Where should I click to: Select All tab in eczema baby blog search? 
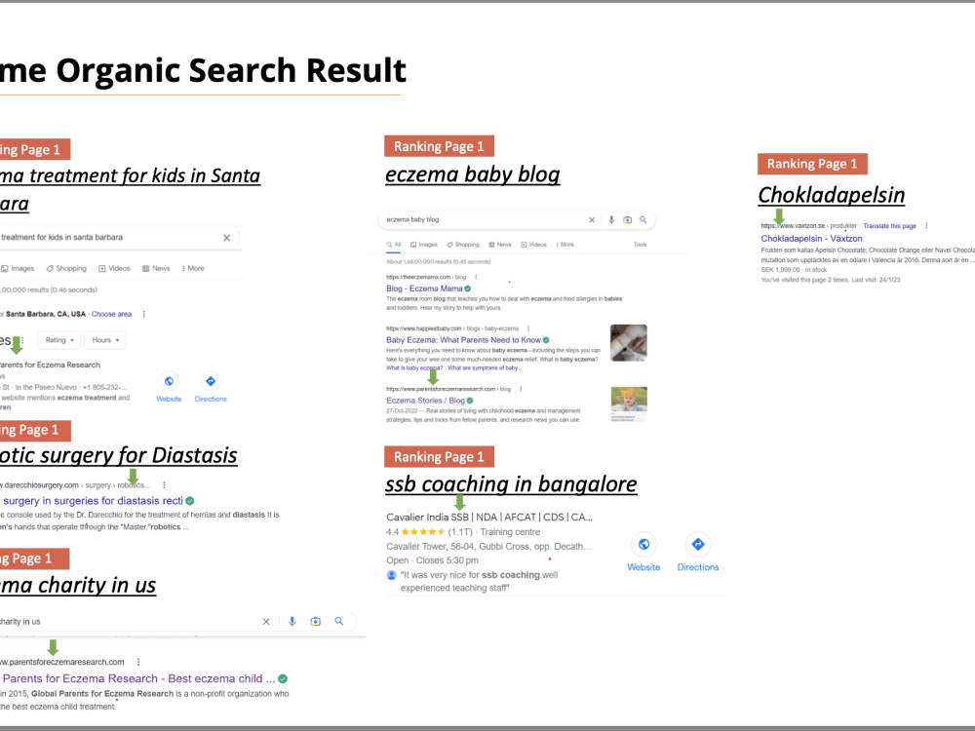394,245
